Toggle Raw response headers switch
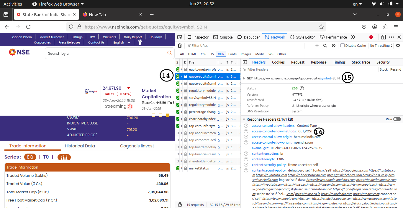Screen dimensions: 403x208 tap(397, 119)
